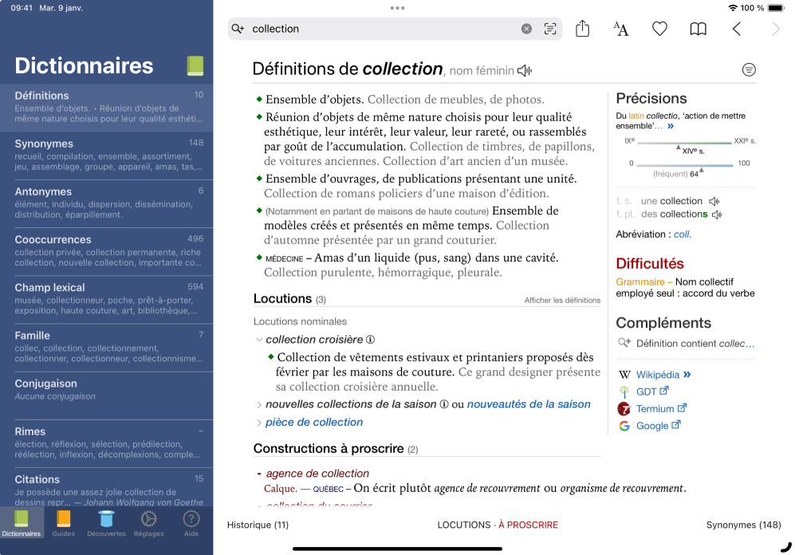Open the Réglages tab

coord(148,523)
